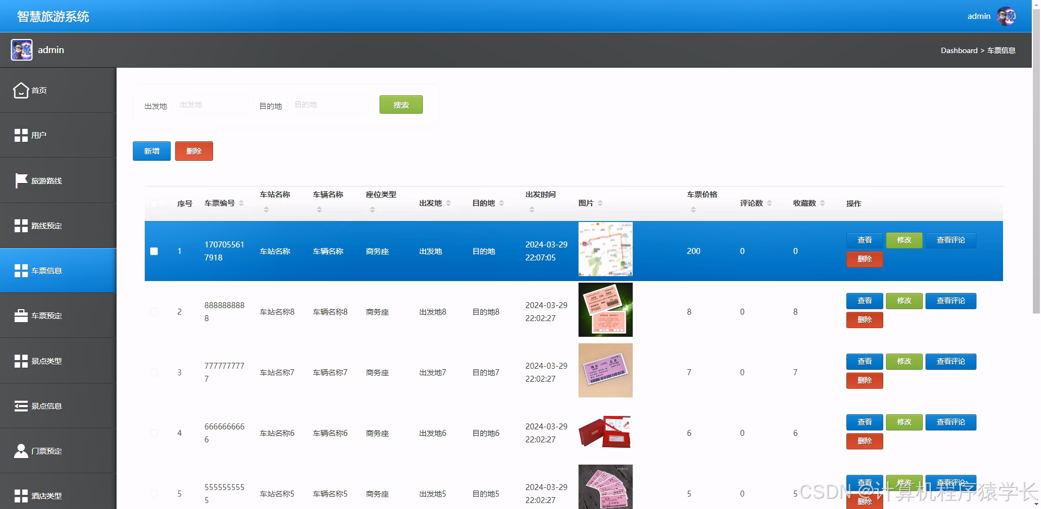The image size is (1041, 509).
Task: Sort by 目的地 column arrows
Action: [502, 203]
